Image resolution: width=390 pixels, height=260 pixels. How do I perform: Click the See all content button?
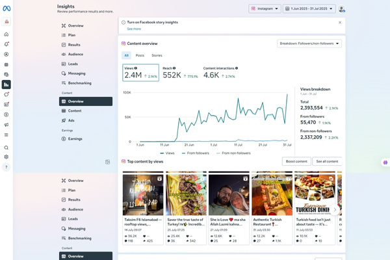(x=327, y=161)
